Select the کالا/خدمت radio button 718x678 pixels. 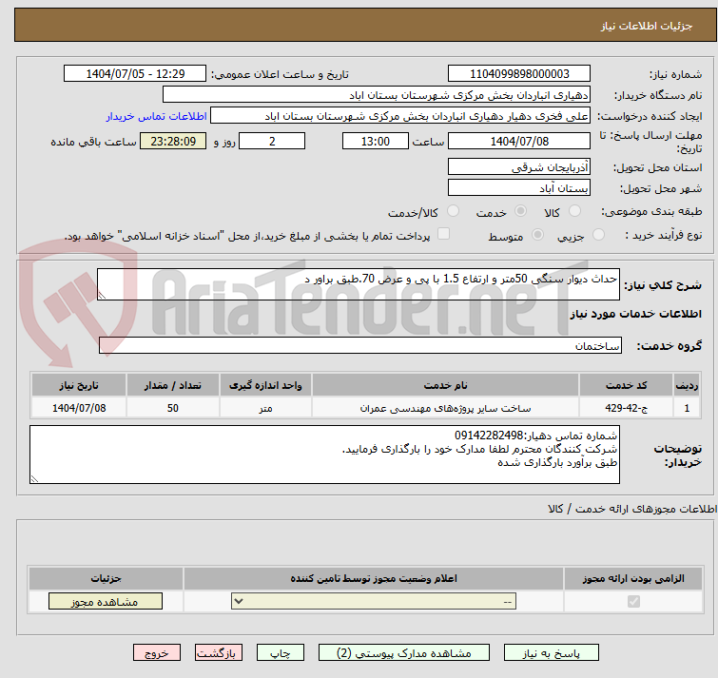click(453, 211)
